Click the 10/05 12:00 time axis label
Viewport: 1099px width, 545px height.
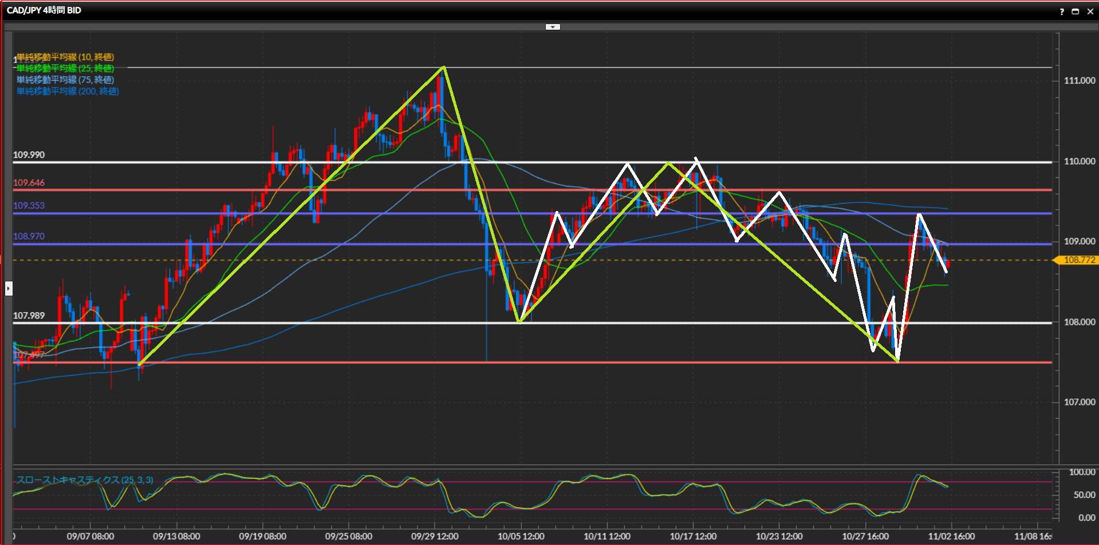(x=521, y=536)
